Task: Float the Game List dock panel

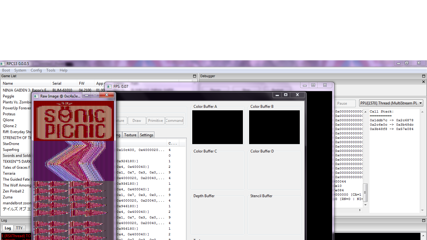Action: point(194,76)
